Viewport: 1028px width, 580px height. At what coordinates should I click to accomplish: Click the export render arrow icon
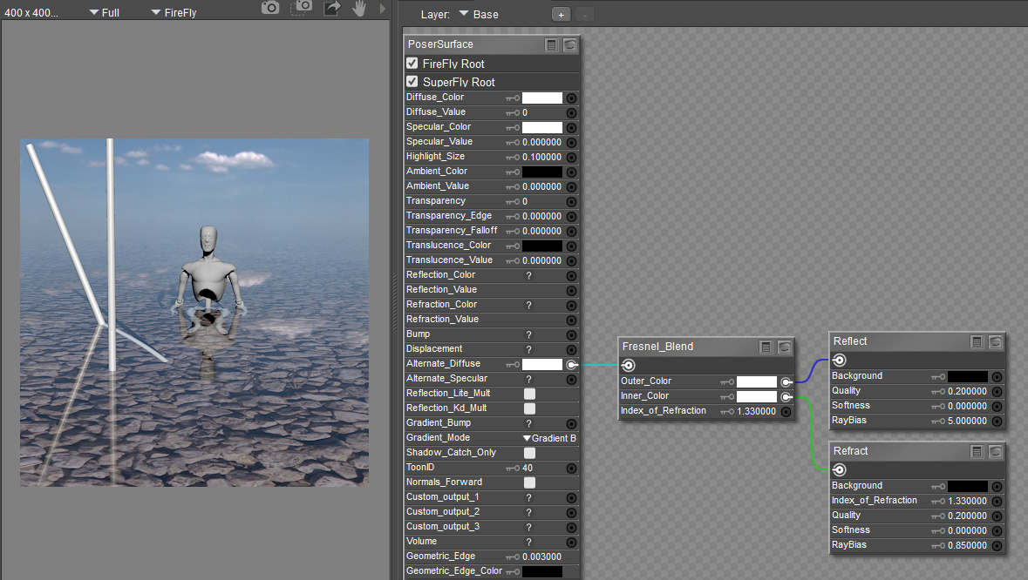(x=331, y=8)
